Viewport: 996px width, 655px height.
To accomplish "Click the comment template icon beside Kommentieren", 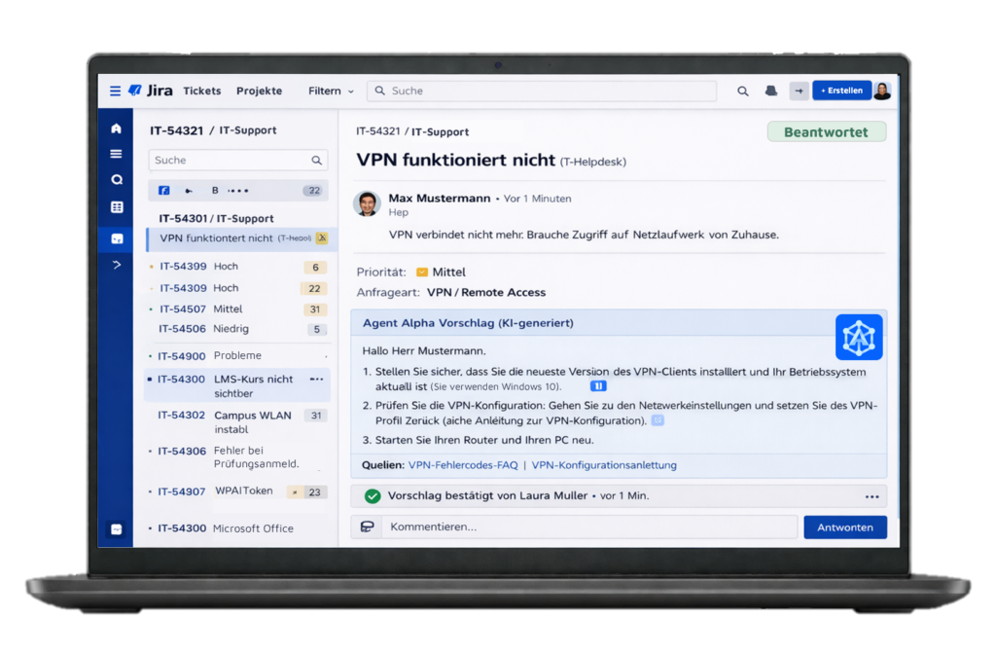I will 368,527.
